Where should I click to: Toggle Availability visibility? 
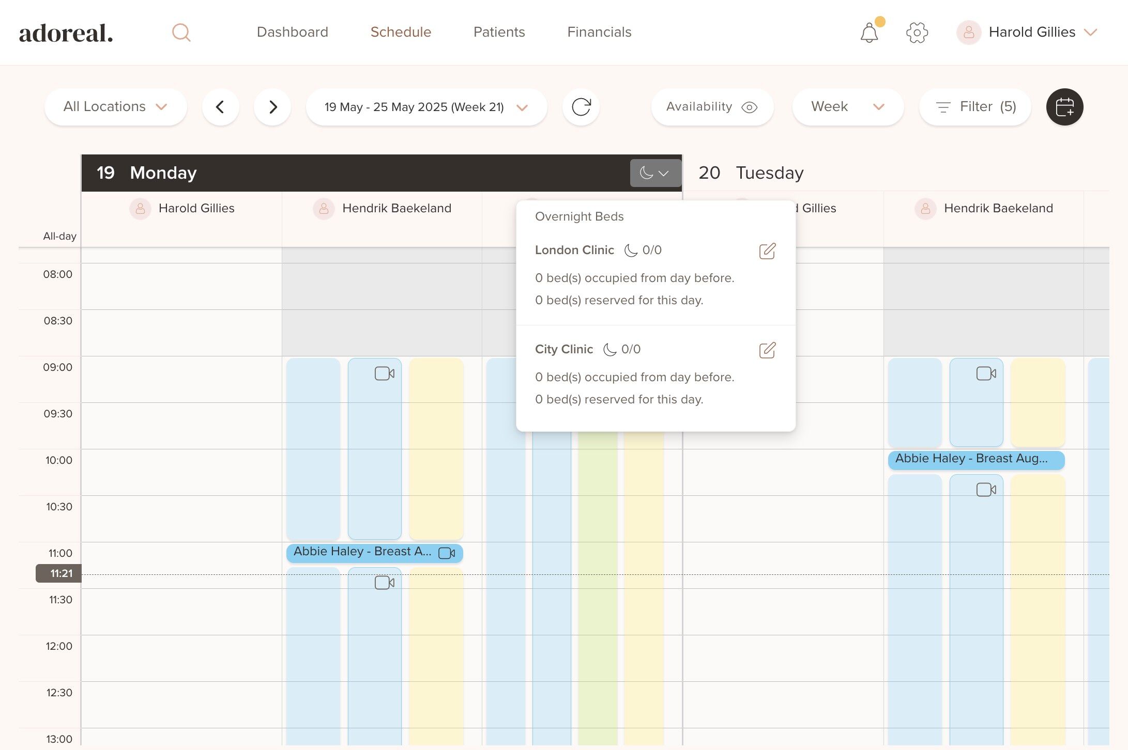(712, 107)
